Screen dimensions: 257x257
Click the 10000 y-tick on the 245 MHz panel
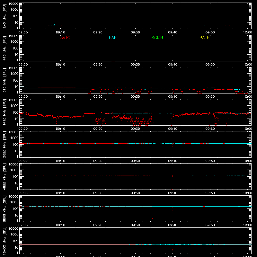(x=13, y=4)
